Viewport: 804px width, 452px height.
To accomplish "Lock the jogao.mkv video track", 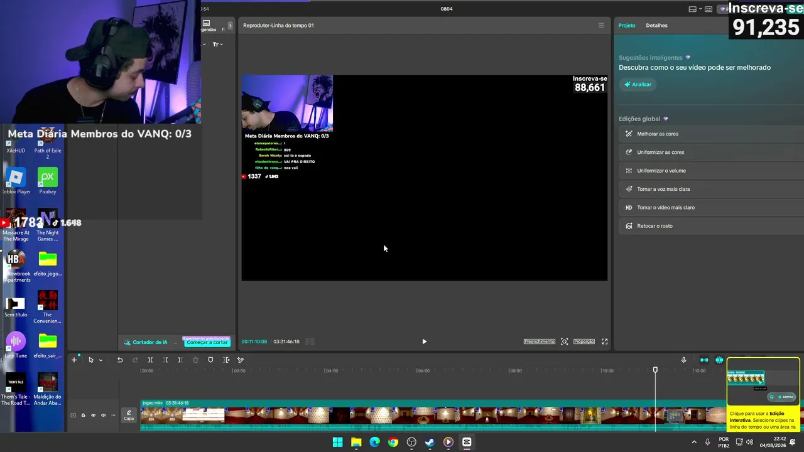I will 83,415.
